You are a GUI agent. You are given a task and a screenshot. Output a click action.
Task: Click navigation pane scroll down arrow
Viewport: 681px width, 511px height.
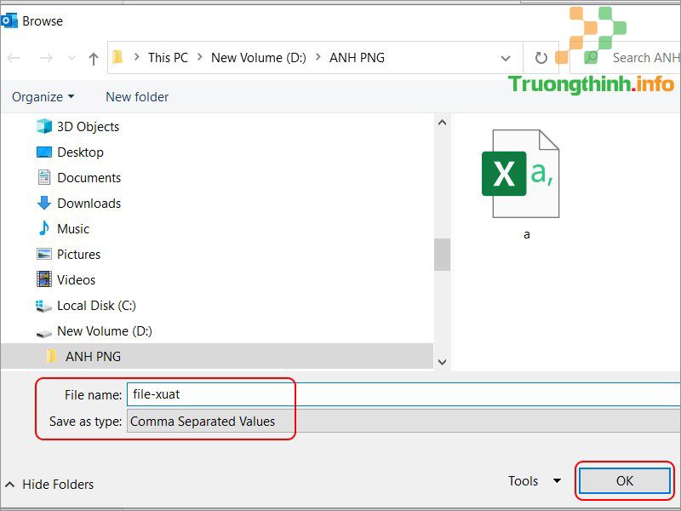[442, 361]
